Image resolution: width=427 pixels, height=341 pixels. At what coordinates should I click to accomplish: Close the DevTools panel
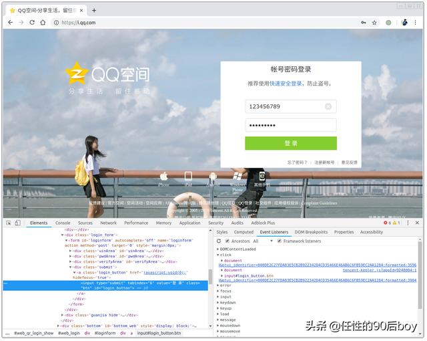(x=417, y=223)
